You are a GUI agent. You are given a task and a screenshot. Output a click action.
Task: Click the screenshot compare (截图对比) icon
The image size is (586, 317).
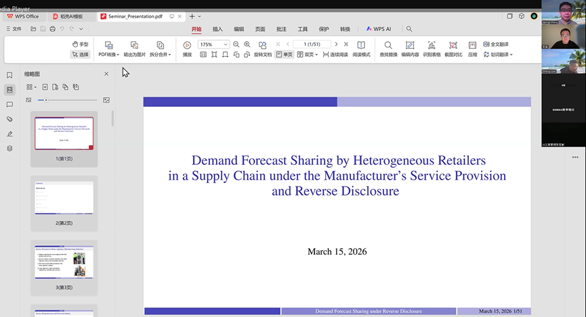pyautogui.click(x=452, y=45)
